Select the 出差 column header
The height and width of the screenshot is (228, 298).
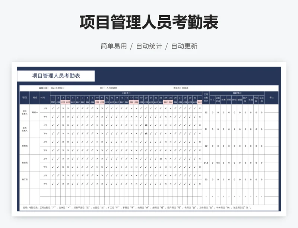click(223, 100)
